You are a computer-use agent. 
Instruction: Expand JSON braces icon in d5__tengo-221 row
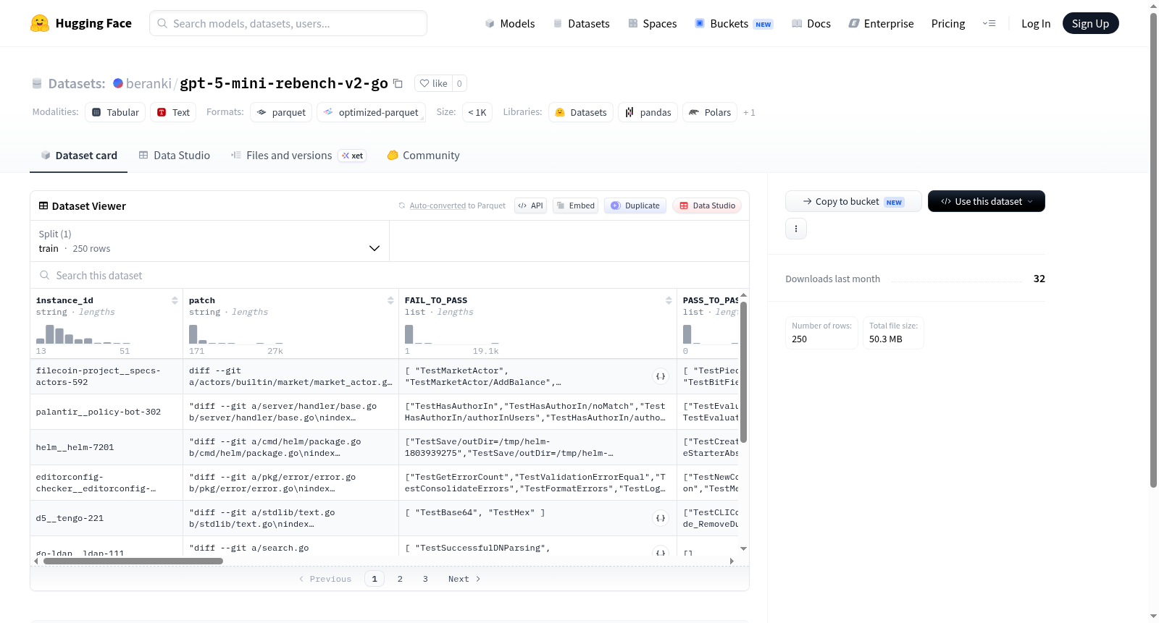click(x=661, y=518)
